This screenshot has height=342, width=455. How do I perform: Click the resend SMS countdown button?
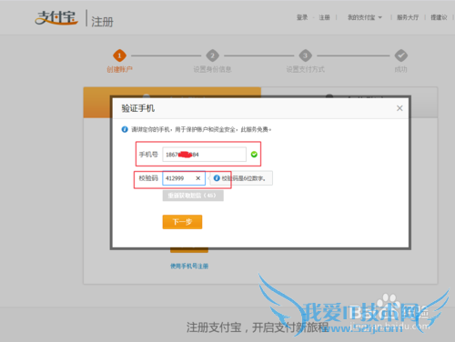(x=193, y=196)
